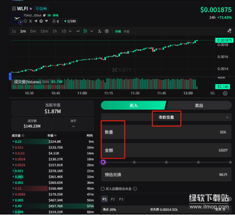Toggle chart to 市值 (market cap) mode
The width and height of the screenshot is (235, 215).
tap(126, 31)
